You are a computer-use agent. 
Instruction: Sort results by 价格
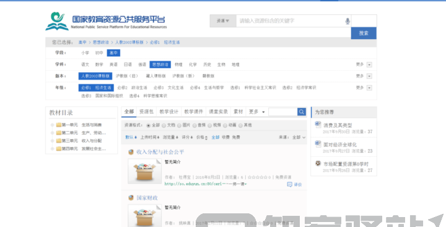[202, 137]
